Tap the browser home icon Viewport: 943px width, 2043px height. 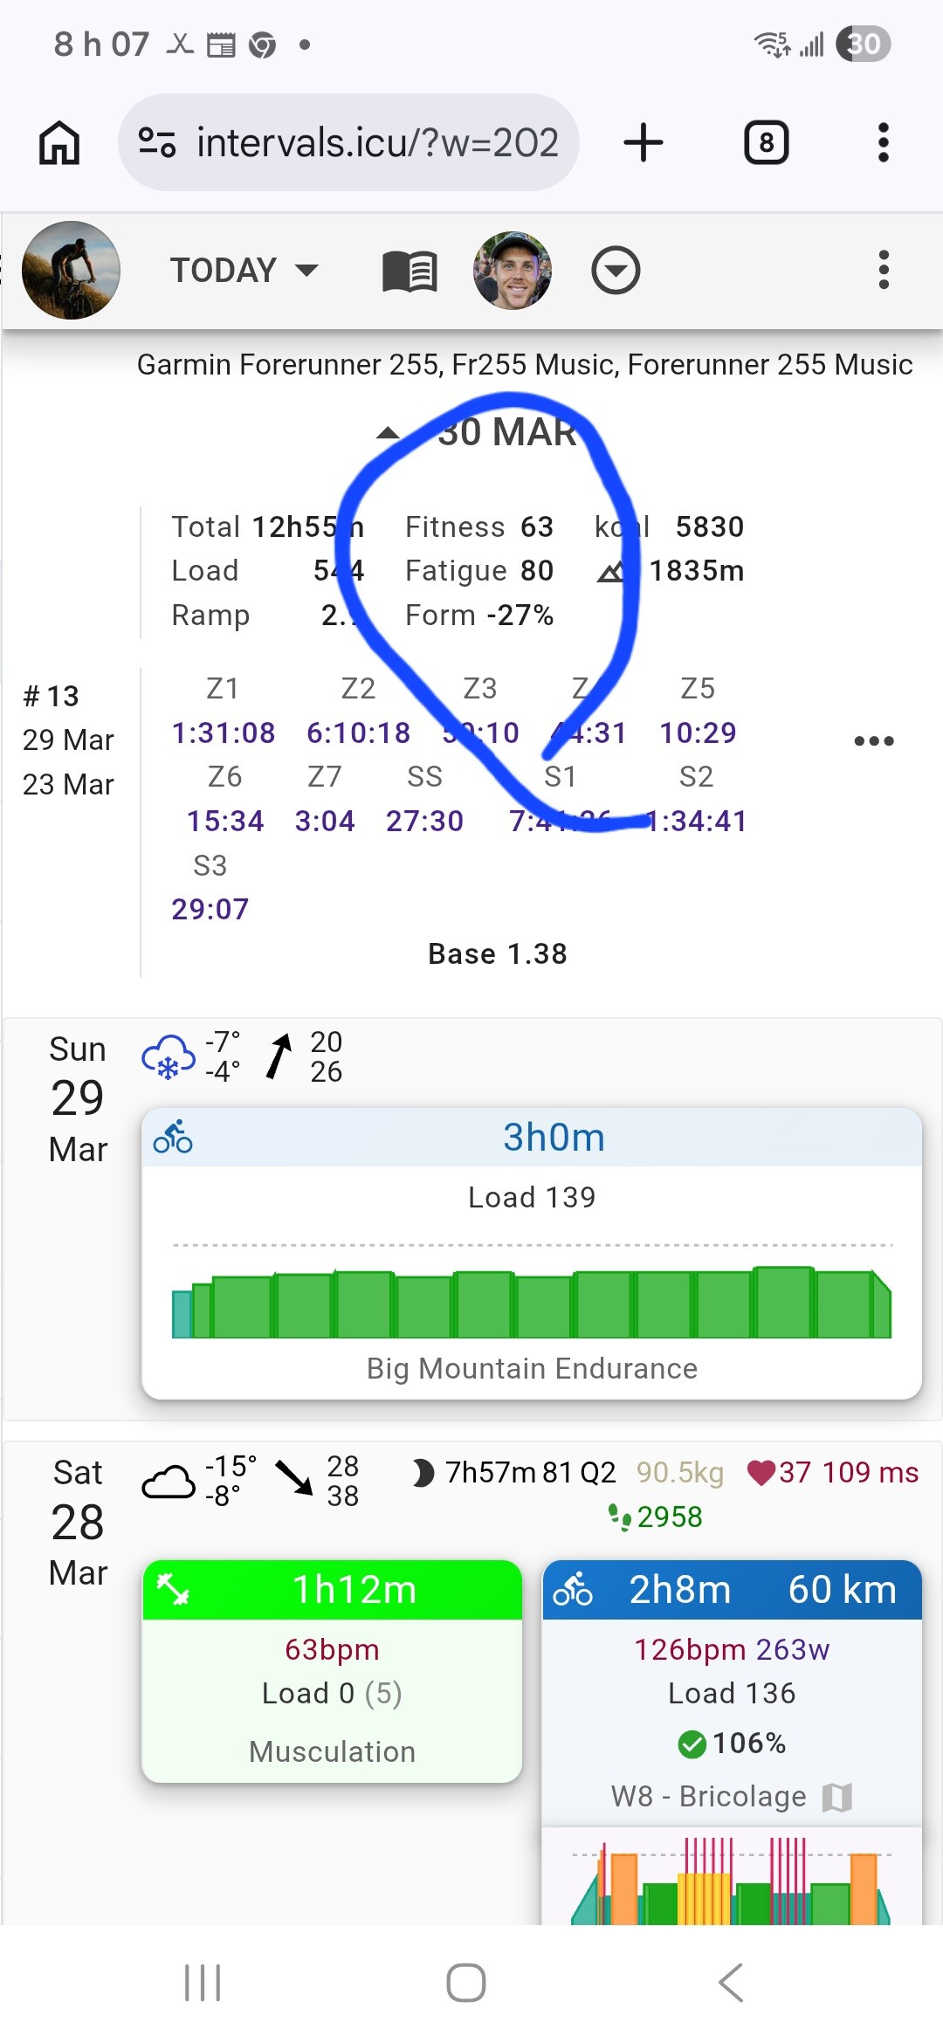coord(59,142)
